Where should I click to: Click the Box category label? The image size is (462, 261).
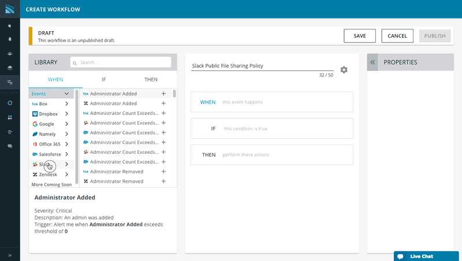point(43,104)
